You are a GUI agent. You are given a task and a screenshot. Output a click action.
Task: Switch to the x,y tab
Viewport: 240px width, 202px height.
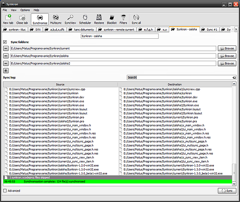[162, 30]
